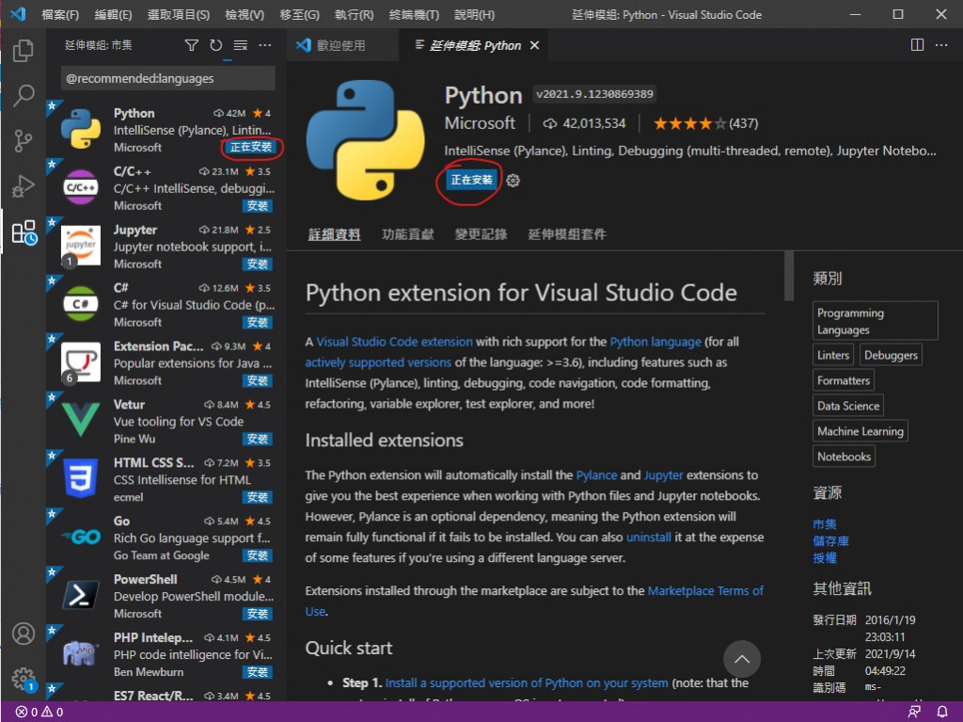Install the Jupyter extension
The image size is (963, 722).
(258, 265)
